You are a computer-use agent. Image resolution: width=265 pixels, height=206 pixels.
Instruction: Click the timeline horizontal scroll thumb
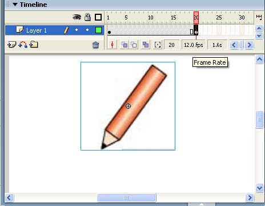(x=242, y=45)
